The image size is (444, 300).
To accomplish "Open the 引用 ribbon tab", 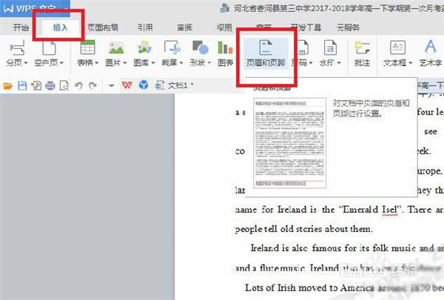I will coord(145,27).
